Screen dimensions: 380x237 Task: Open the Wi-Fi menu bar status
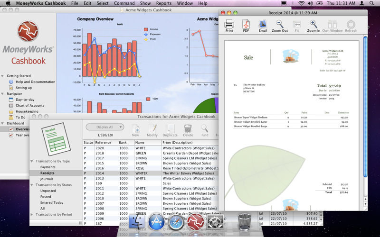pos(301,3)
